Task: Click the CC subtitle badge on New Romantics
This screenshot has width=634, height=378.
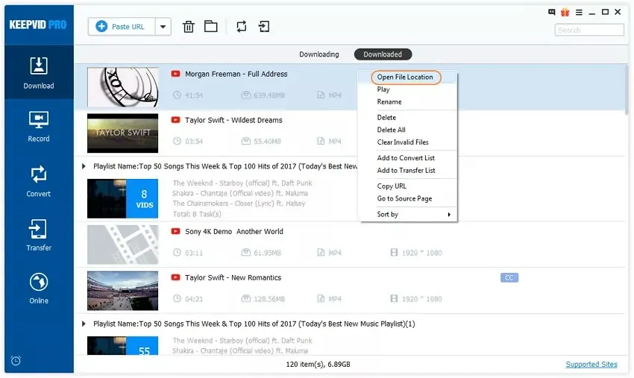Action: pos(509,278)
